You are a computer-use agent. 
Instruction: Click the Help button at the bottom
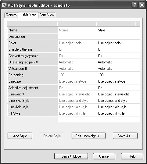(x=132, y=156)
